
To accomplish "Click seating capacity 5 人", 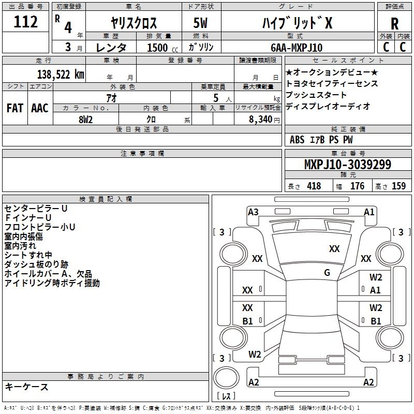I will coord(223,98).
